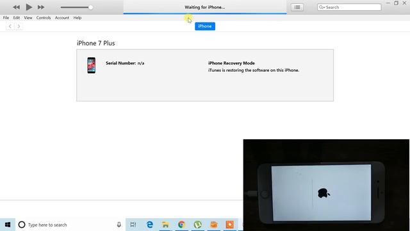Open the File menu
This screenshot has width=410, height=231.
pyautogui.click(x=6, y=18)
